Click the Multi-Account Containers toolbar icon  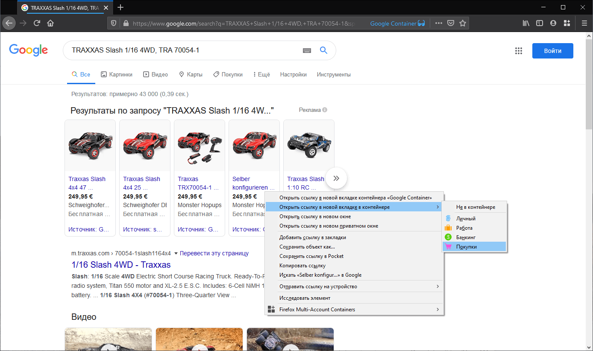(x=567, y=23)
